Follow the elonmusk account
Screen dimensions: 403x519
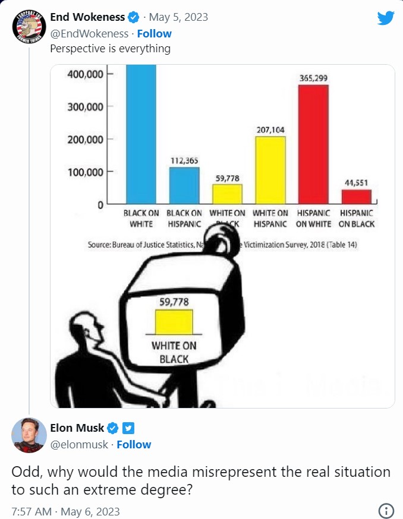point(134,445)
